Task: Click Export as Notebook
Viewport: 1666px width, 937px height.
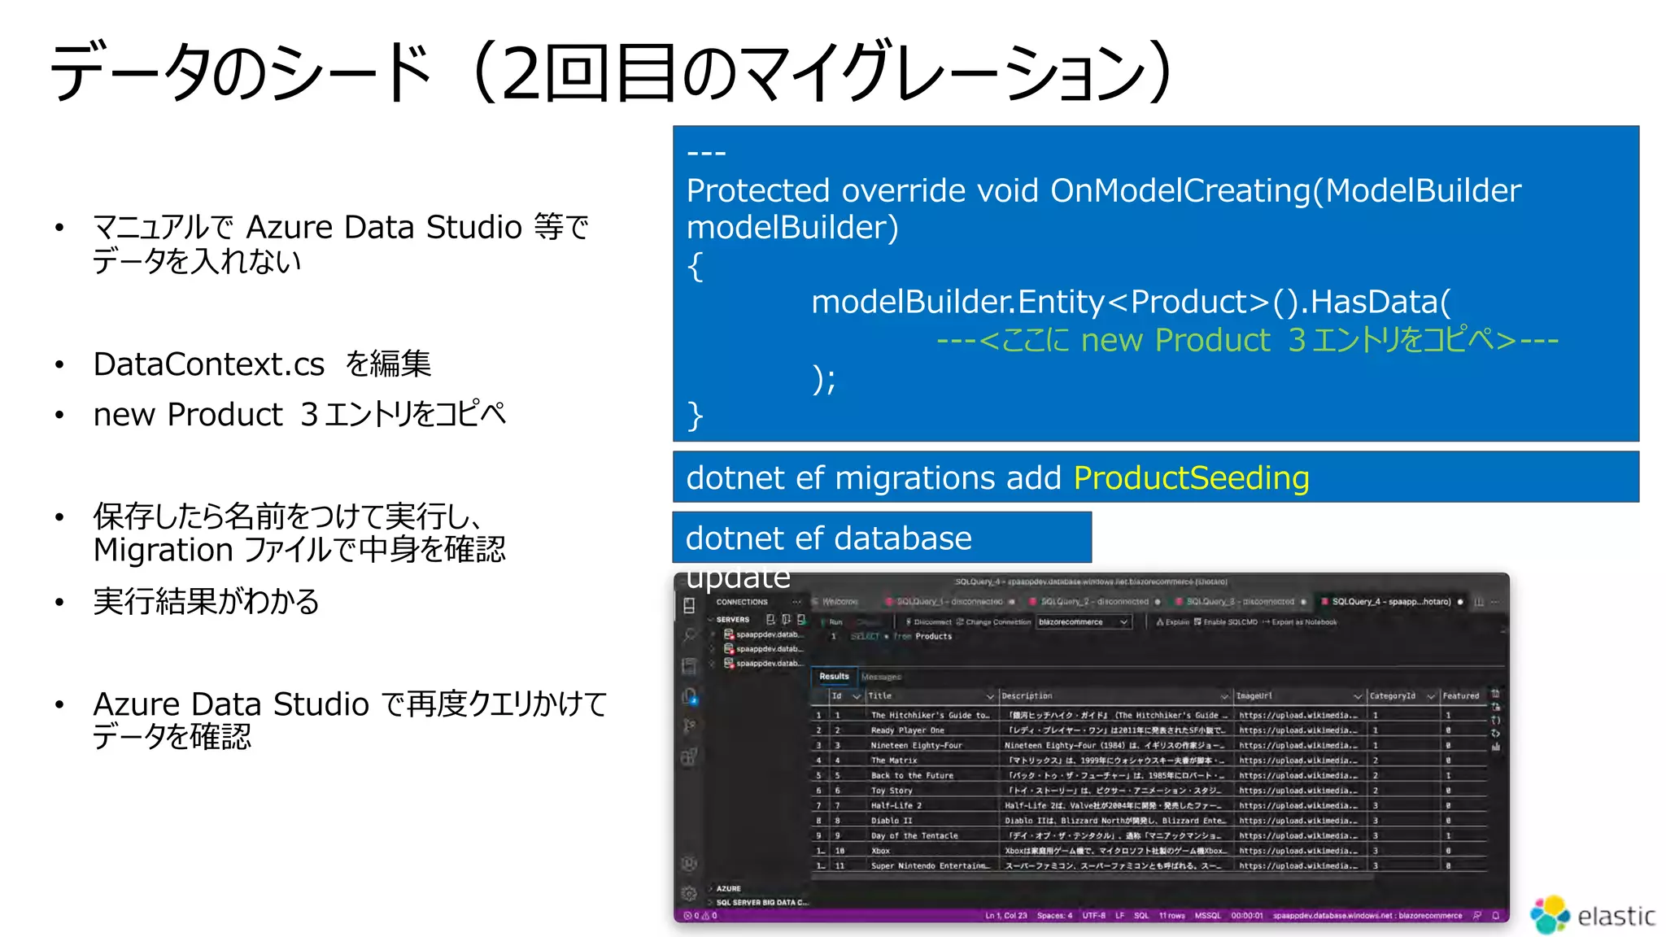Action: click(1299, 622)
